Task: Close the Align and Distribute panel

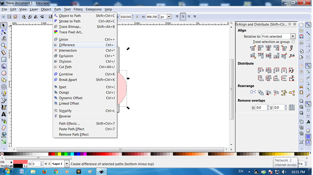Action: click(295, 24)
